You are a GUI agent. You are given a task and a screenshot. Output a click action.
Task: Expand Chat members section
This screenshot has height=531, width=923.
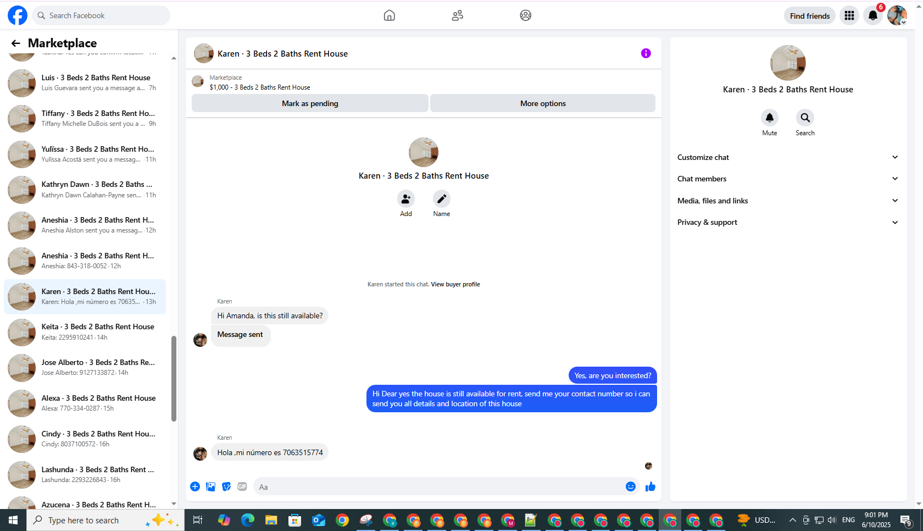coord(787,179)
